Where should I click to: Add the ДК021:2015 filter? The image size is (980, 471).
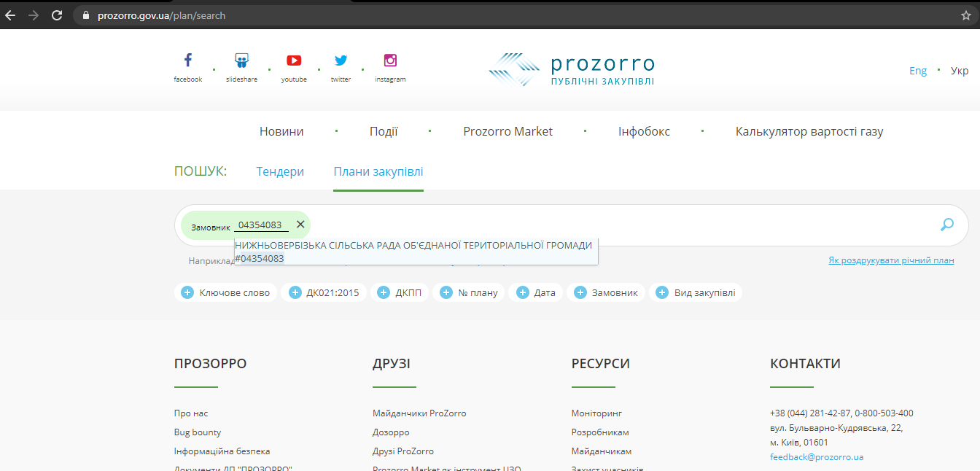(324, 292)
